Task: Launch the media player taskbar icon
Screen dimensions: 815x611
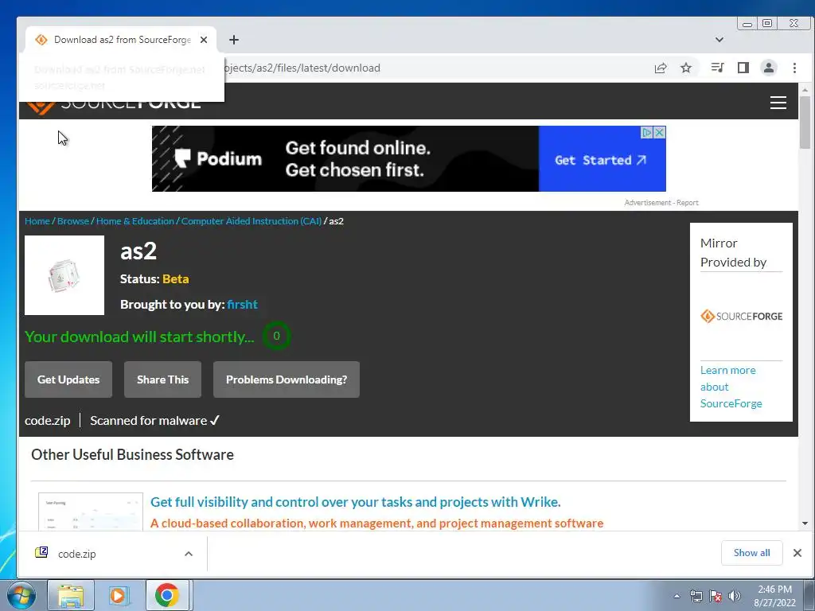Action: click(118, 595)
